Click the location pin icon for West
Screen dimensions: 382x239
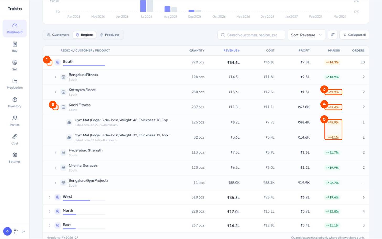point(57,197)
